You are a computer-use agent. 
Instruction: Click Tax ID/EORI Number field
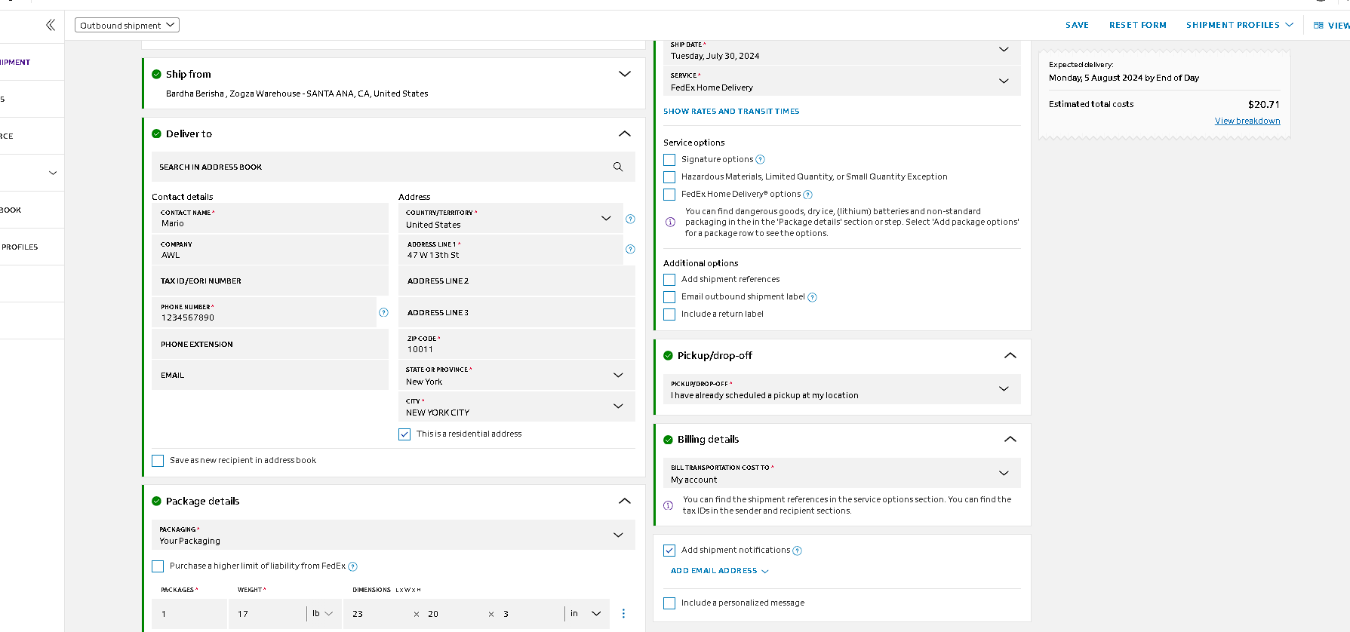point(270,281)
